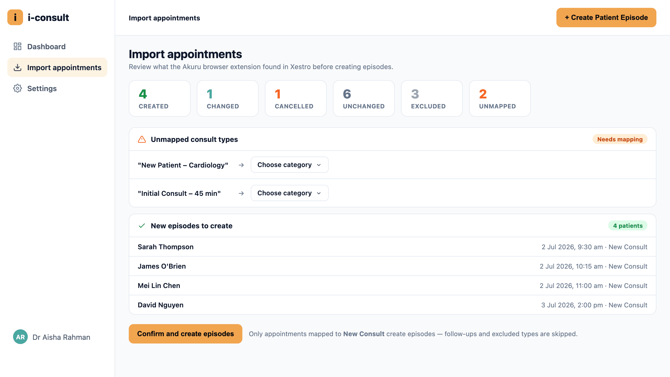The width and height of the screenshot is (670, 377).
Task: Open category dropdown for New Patient – Cardiology
Action: click(x=289, y=165)
